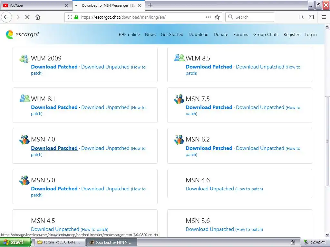Click the MSN 7.5 butterfly icon
Viewport: 330px width, 247px height.
tap(179, 99)
